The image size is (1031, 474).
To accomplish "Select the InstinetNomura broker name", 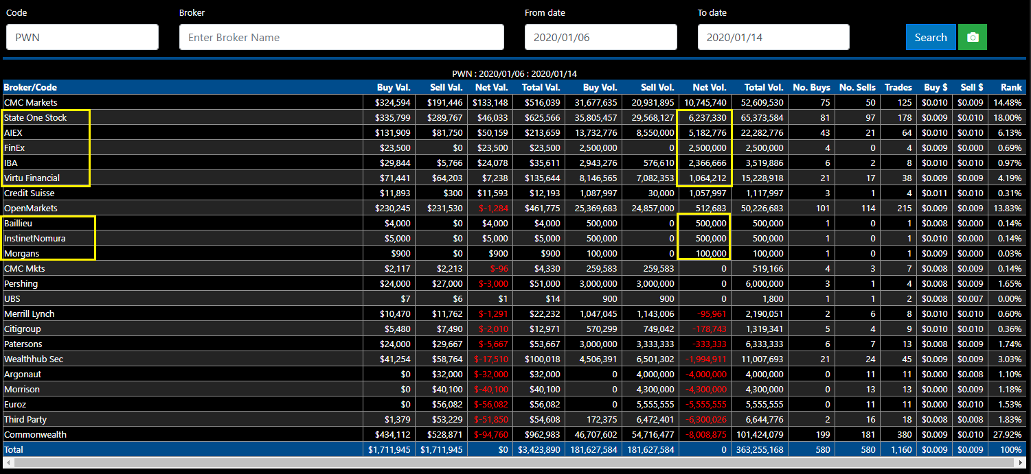I will (x=35, y=238).
